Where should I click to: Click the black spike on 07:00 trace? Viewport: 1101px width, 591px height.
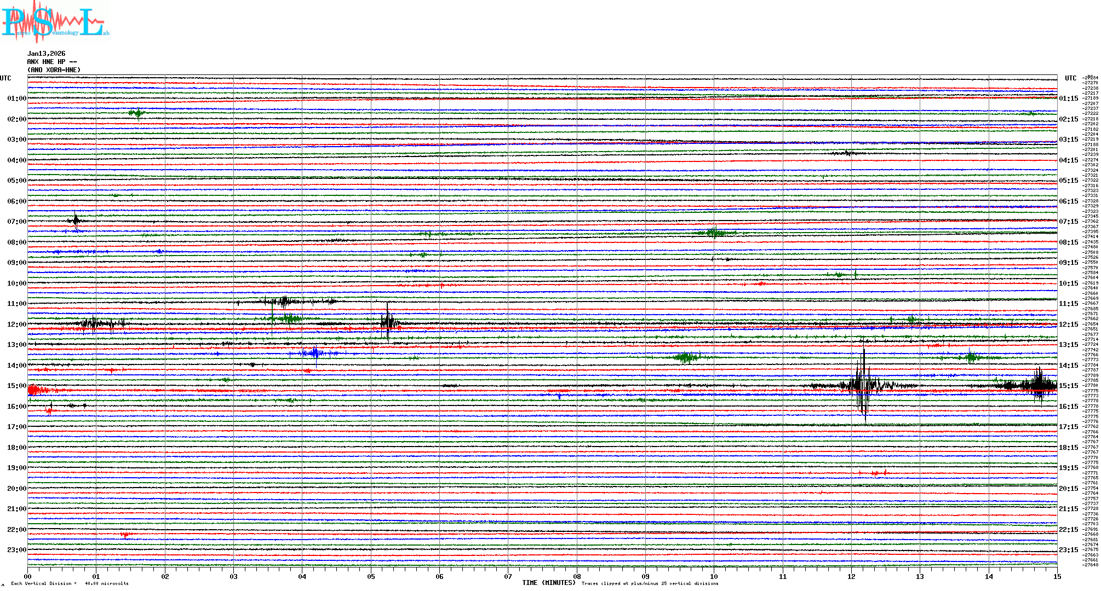[76, 221]
